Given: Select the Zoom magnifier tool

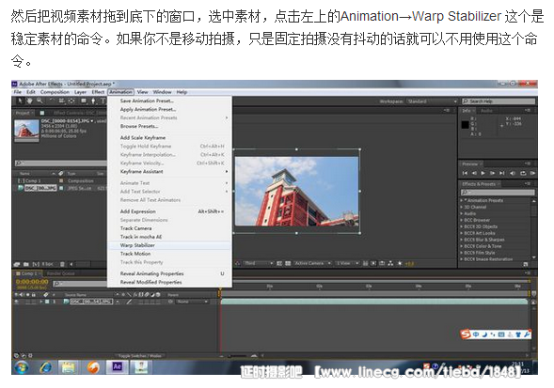Looking at the screenshot, I should point(40,101).
